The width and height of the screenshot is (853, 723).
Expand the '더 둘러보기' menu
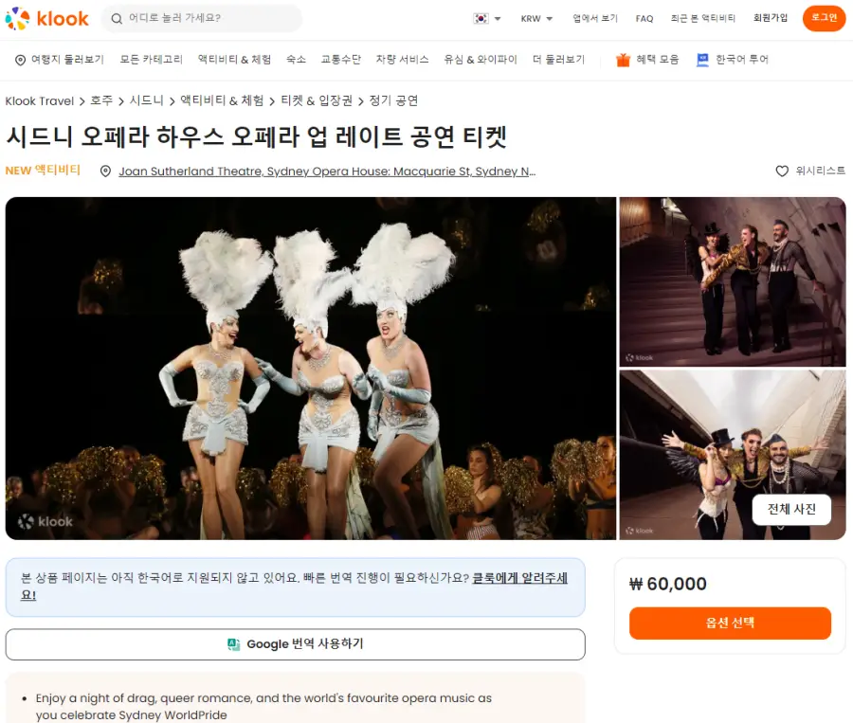click(558, 60)
